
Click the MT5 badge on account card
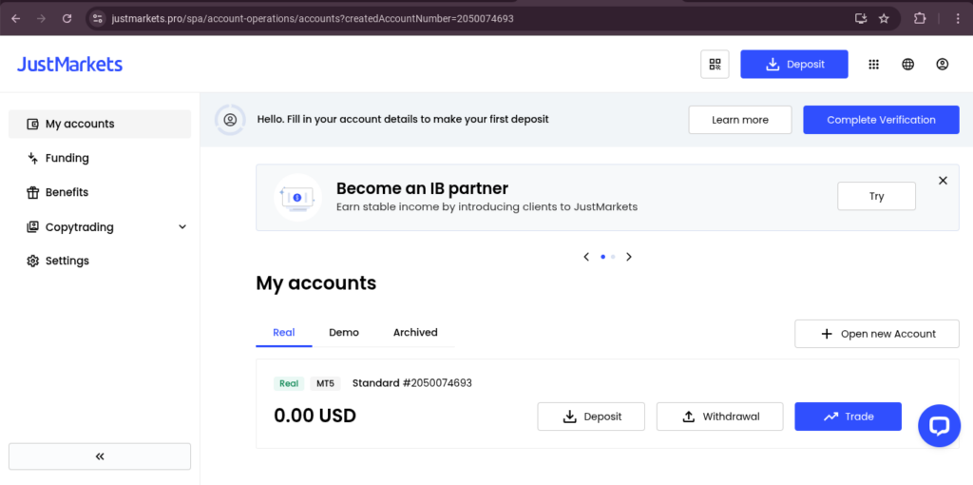(325, 384)
